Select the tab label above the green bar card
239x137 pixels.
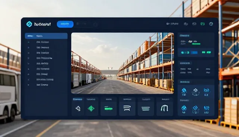coord(109,99)
